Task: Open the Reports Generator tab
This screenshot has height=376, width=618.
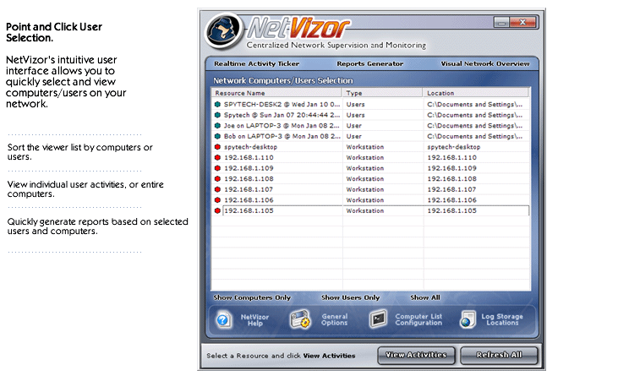Action: point(369,63)
